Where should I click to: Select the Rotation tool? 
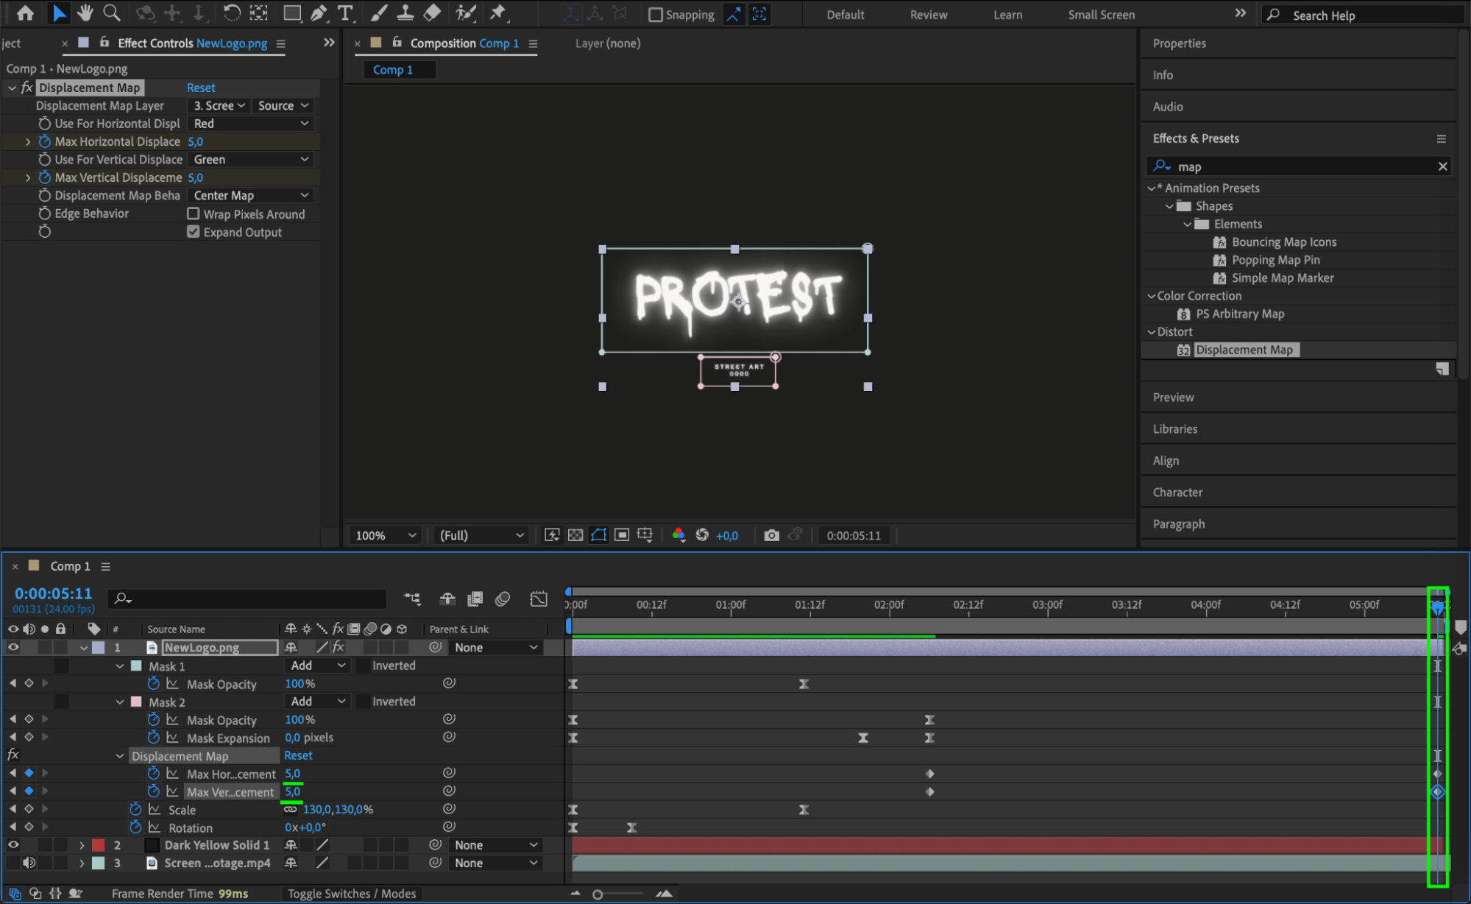tap(231, 13)
